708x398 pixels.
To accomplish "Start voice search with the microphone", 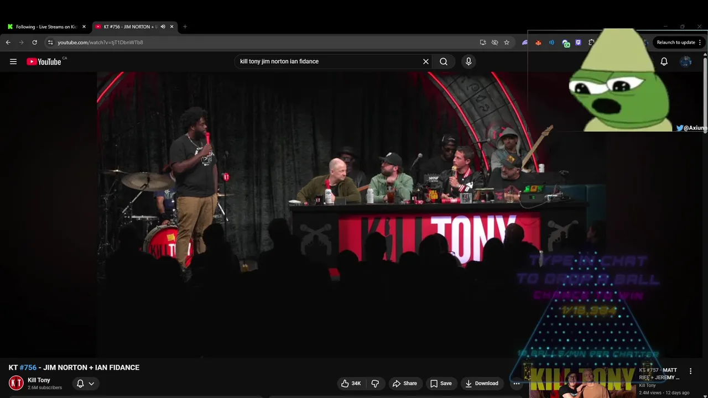I will click(x=468, y=61).
